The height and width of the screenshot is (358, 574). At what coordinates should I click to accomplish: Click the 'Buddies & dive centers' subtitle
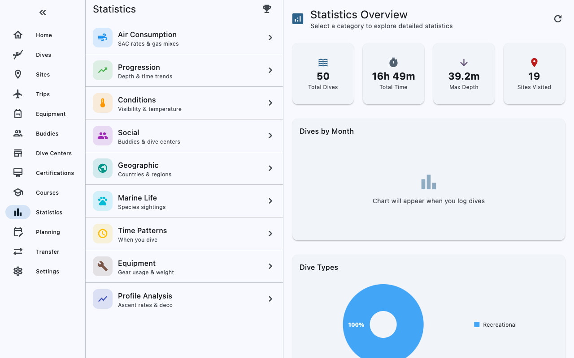(149, 142)
